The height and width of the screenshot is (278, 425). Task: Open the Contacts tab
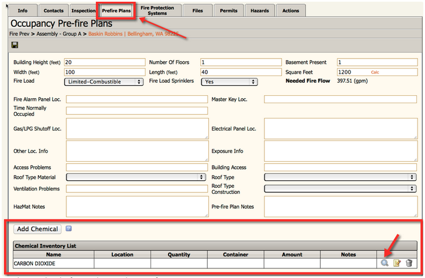click(x=54, y=11)
